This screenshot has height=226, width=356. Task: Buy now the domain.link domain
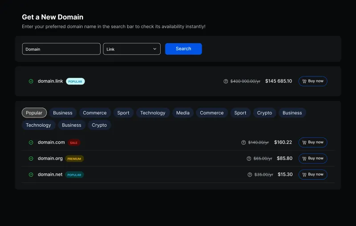(x=313, y=81)
